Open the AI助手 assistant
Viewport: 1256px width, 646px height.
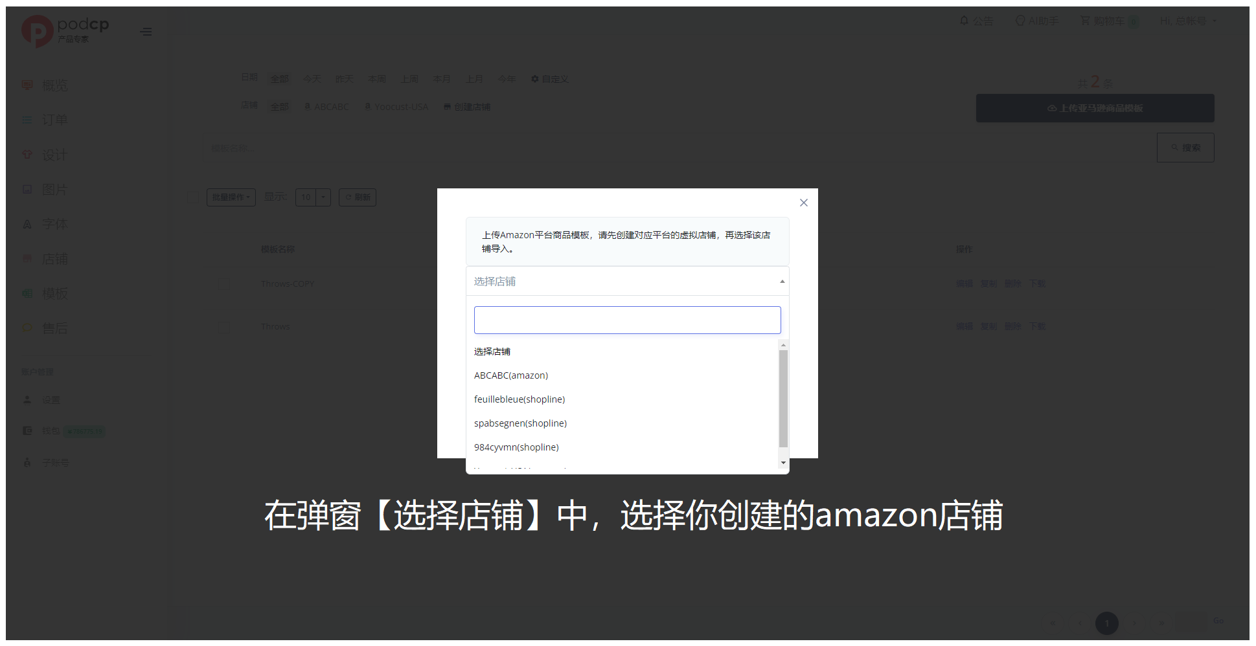tap(1037, 21)
